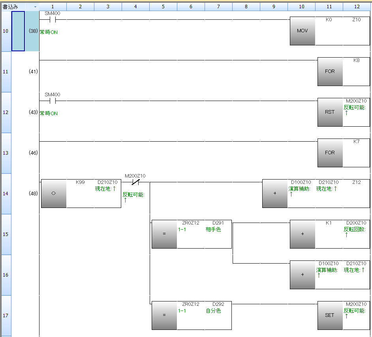The width and height of the screenshot is (372, 337).
Task: Select the RST instruction block
Action: 330,112
